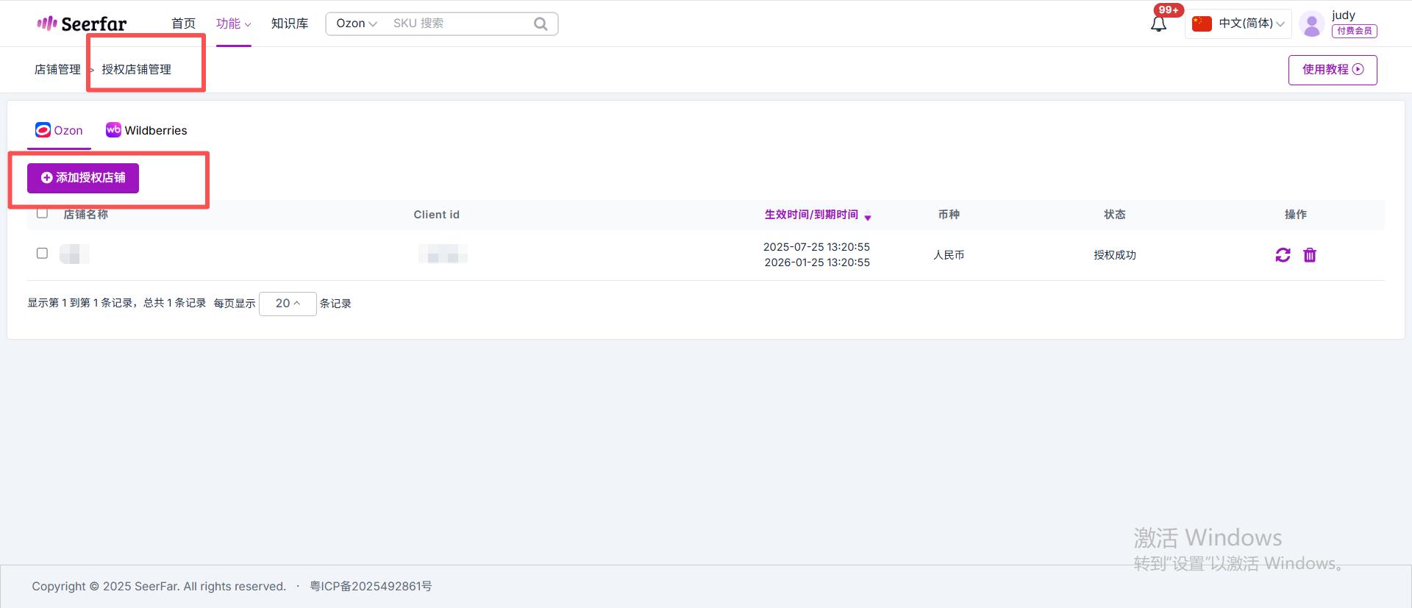Viewport: 1412px width, 608px height.
Task: Open 店铺管理 breadcrumb link
Action: [x=57, y=70]
